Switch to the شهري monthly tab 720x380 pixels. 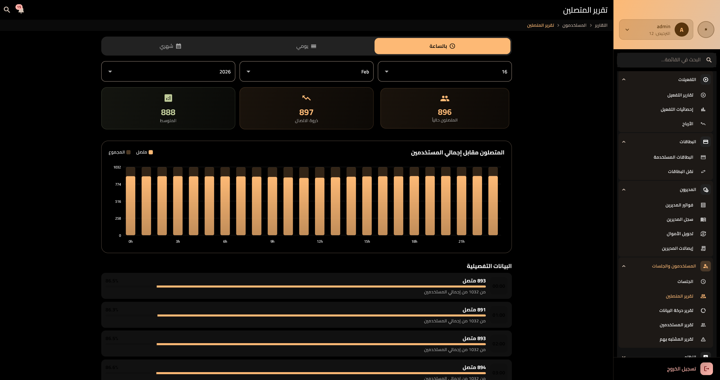[170, 46]
